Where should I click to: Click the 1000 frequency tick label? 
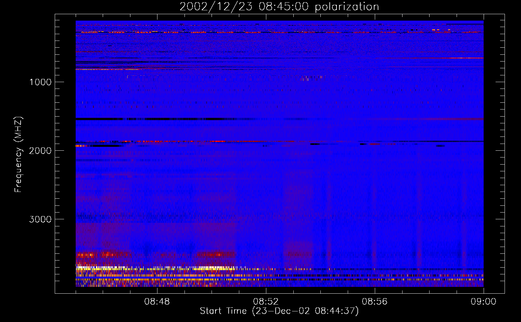pyautogui.click(x=40, y=82)
